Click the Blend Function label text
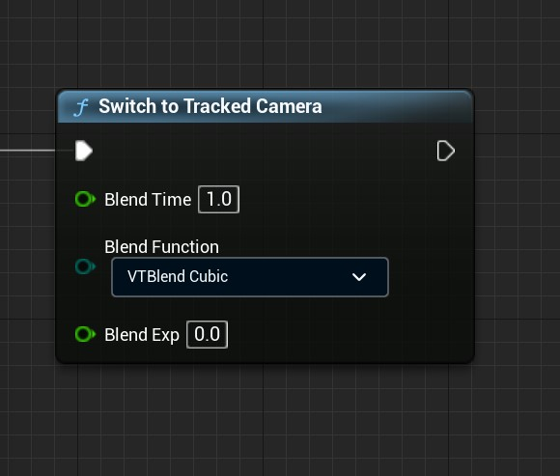560x476 pixels. coord(162,247)
